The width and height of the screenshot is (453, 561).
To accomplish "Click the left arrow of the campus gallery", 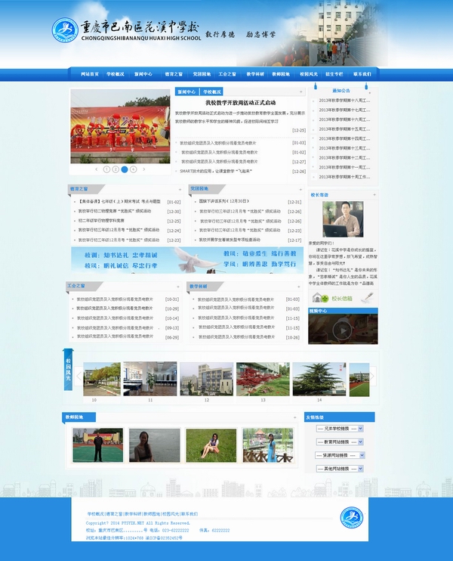I will point(79,377).
